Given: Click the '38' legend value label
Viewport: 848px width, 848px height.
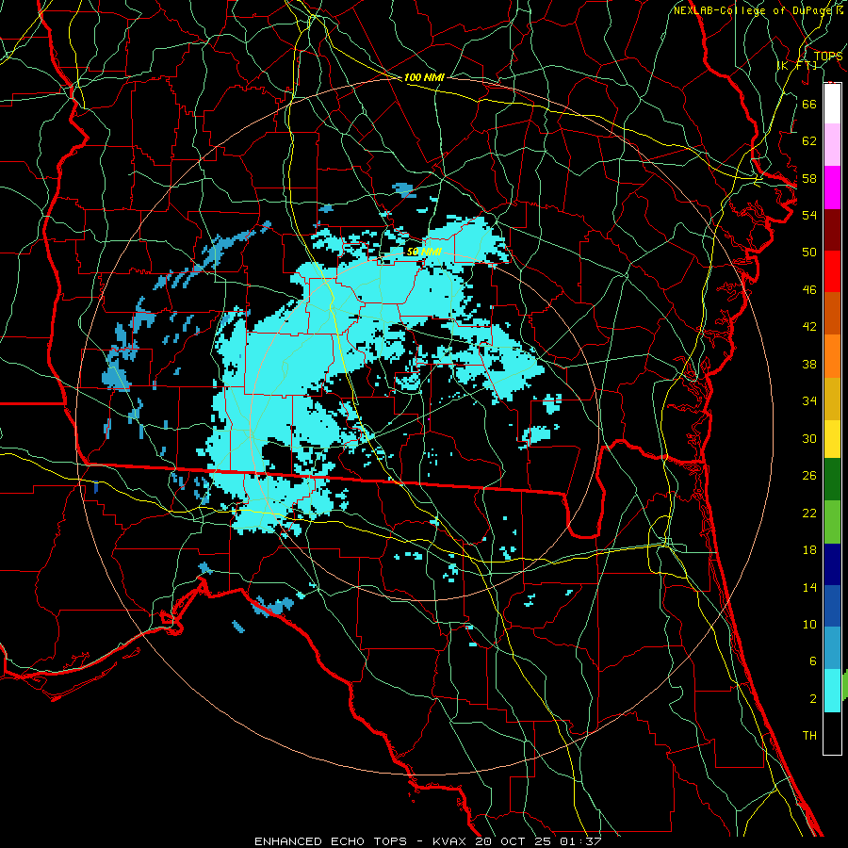Looking at the screenshot, I should 809,365.
